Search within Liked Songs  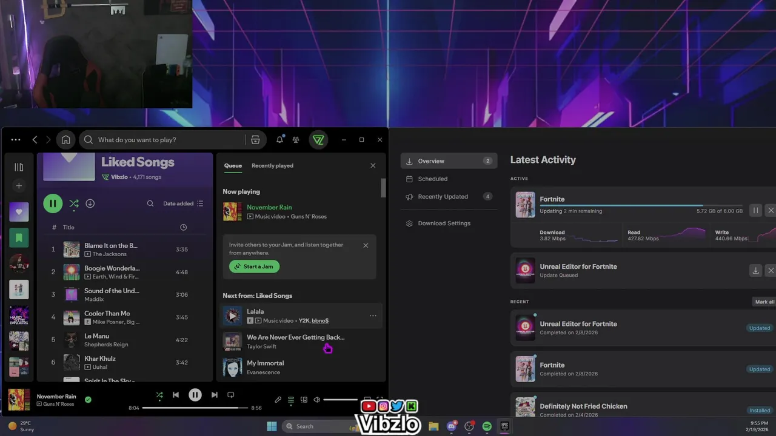pyautogui.click(x=150, y=203)
